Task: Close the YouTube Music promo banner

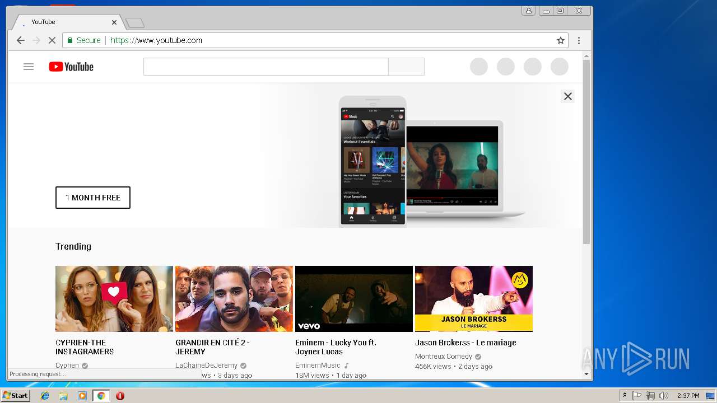Action: click(x=567, y=96)
